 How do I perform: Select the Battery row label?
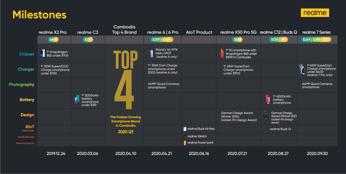pyautogui.click(x=27, y=100)
